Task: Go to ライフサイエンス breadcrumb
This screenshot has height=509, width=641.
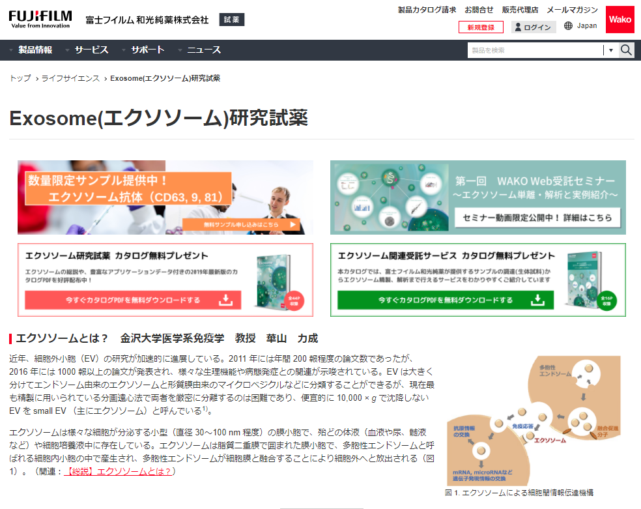Action: pos(70,78)
